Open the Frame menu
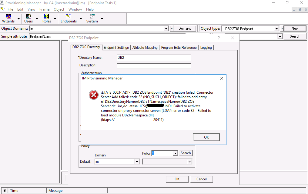Screen dimensions: 308x194 44,9
